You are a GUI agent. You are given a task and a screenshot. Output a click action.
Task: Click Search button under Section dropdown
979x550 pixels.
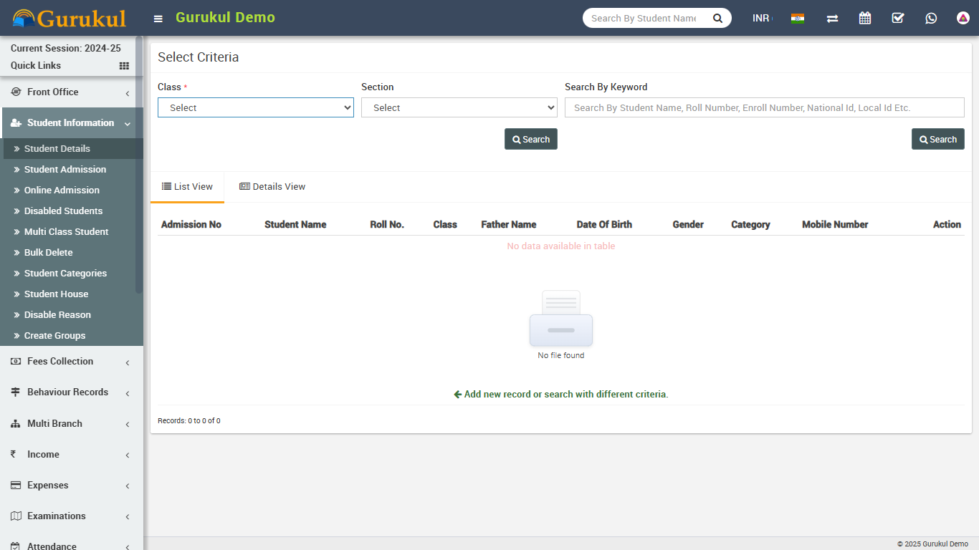click(531, 140)
